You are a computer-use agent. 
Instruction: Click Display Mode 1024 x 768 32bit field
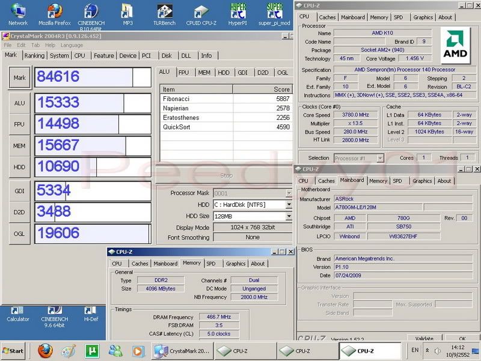point(253,227)
